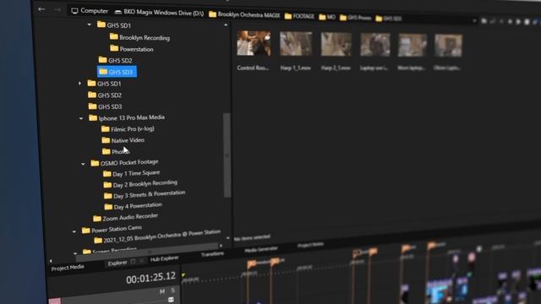541x304 pixels.
Task: Open the Day 3 Streets & Powerstation folder
Action: tap(145, 194)
